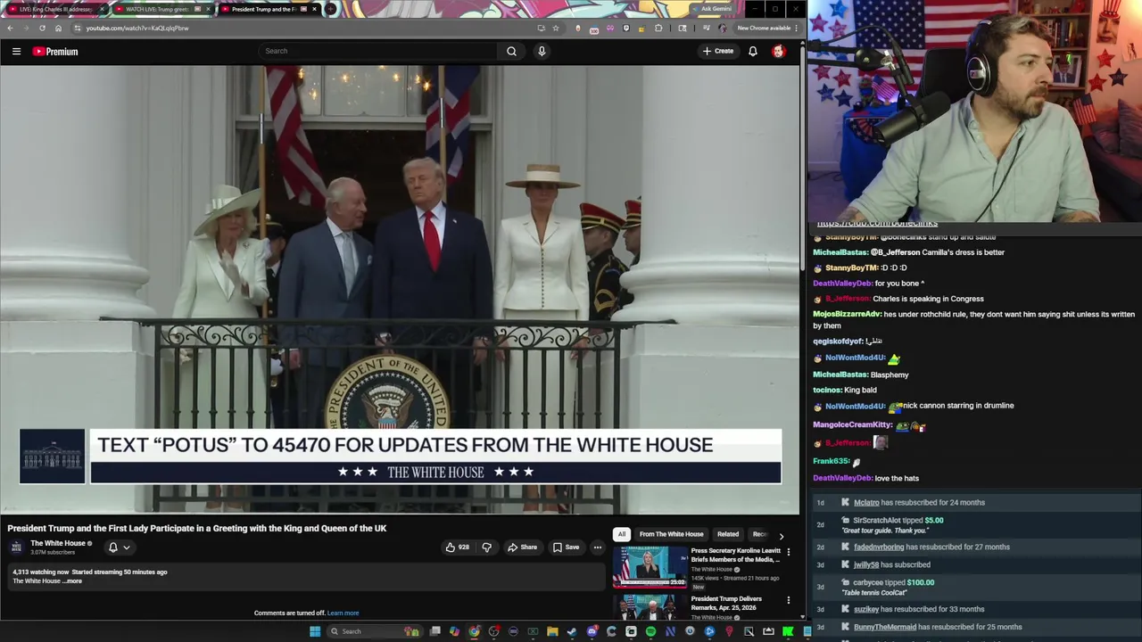Click Mclatro has resubscribed for 24 months
Viewport: 1142px width, 642px height.
[x=919, y=502]
